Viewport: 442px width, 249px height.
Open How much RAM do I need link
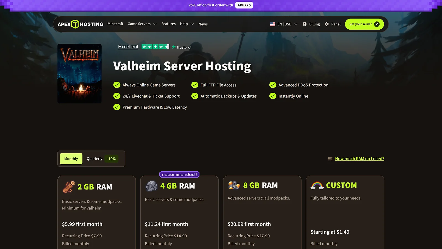(x=360, y=159)
